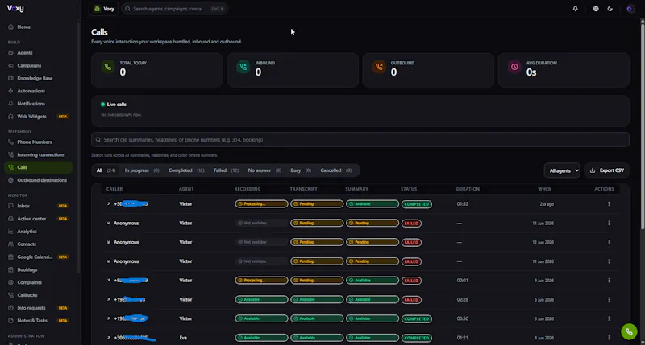Open actions menu for the 2 d ago call

609,204
